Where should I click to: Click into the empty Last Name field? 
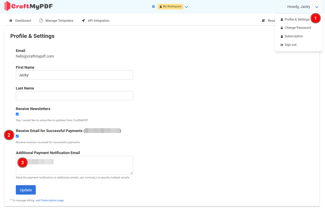pyautogui.click(x=74, y=96)
